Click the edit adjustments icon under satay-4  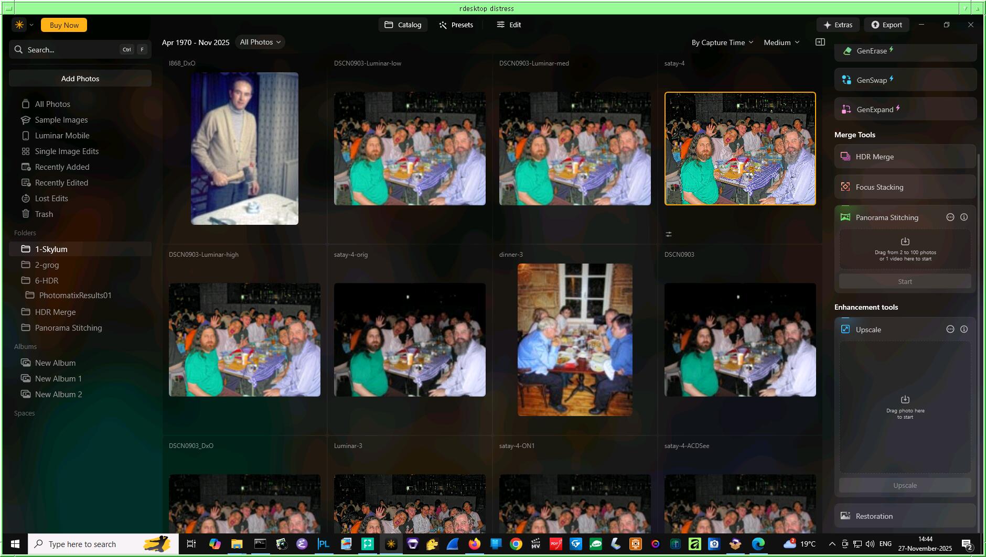pyautogui.click(x=669, y=234)
